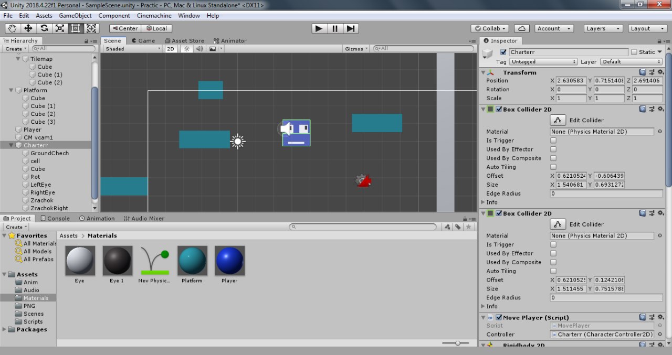Image resolution: width=672 pixels, height=355 pixels.
Task: Click the object name field Charterr
Action: pyautogui.click(x=568, y=52)
